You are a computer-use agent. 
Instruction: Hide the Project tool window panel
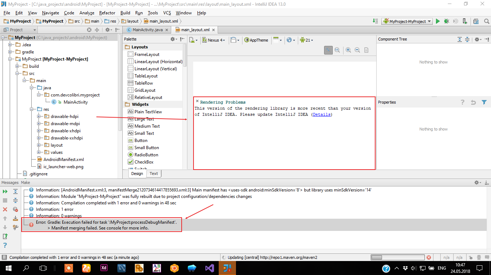[117, 30]
